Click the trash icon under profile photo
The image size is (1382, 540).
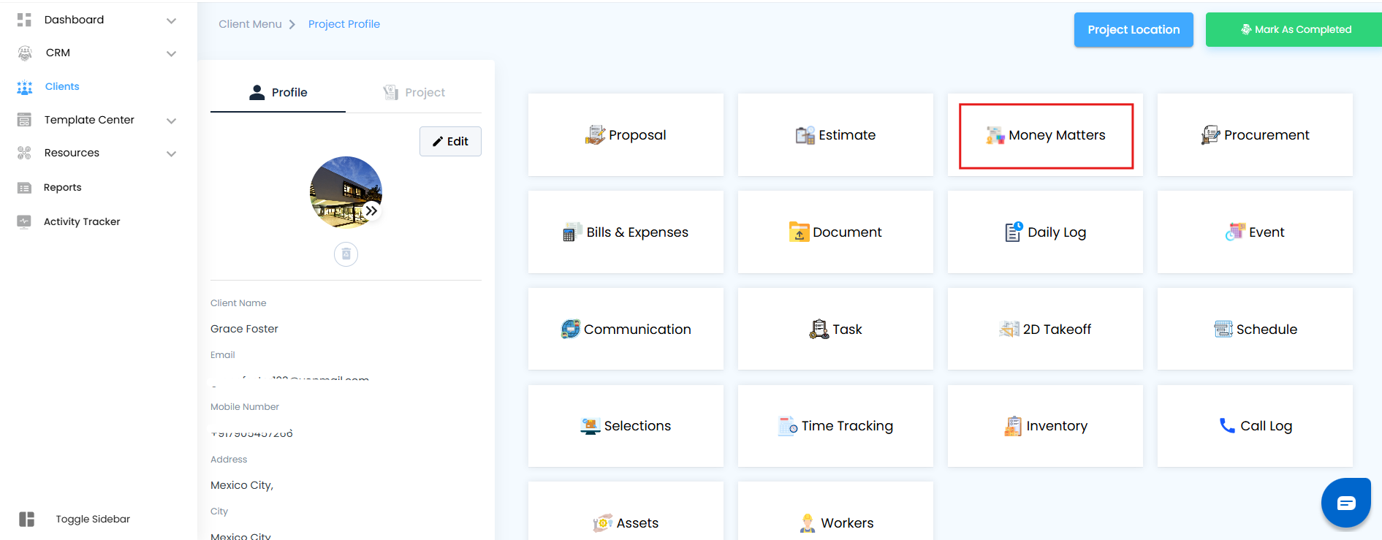click(x=346, y=254)
